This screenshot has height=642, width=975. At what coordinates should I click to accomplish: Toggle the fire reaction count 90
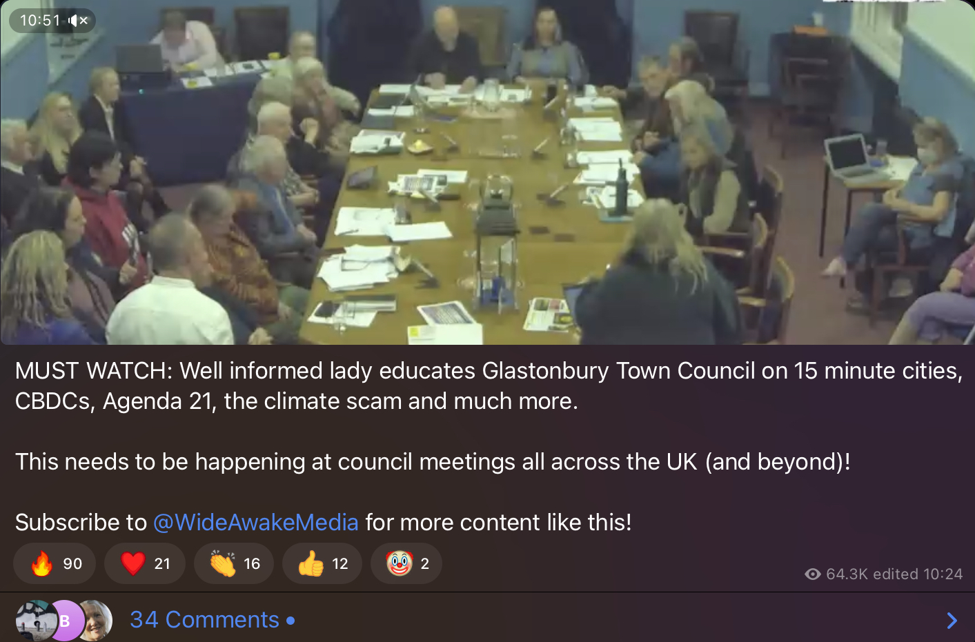click(x=72, y=563)
